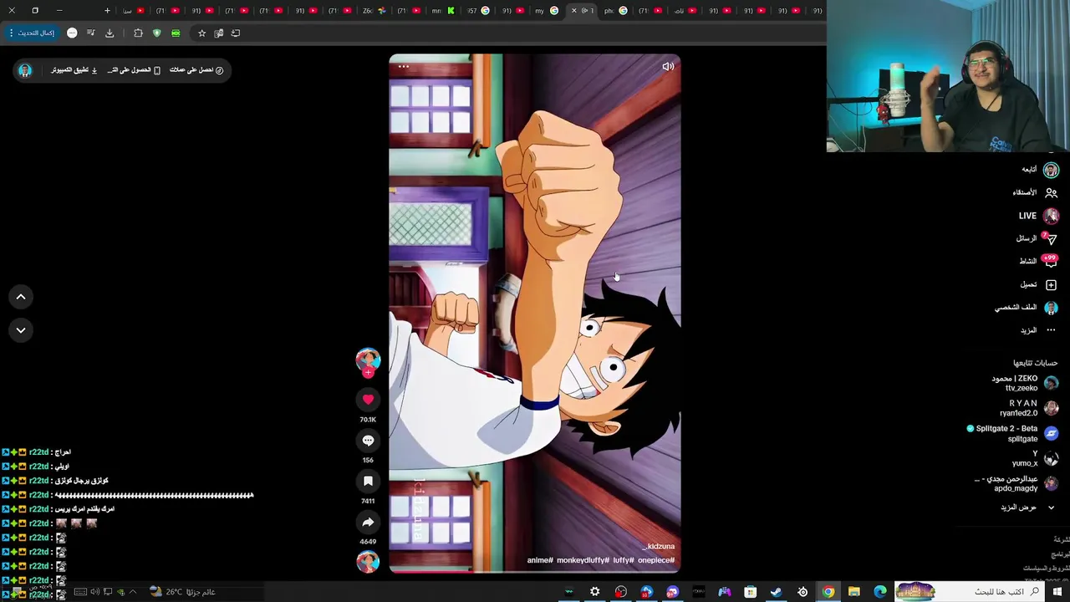The width and height of the screenshot is (1070, 602).
Task: Click the Windows search box on taskbar
Action: point(970,592)
